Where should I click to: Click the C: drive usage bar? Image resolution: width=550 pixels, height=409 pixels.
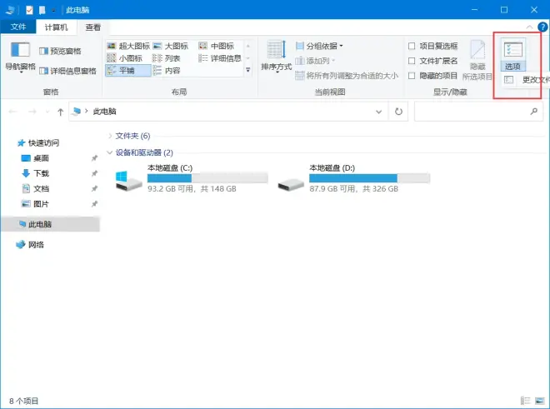(208, 178)
